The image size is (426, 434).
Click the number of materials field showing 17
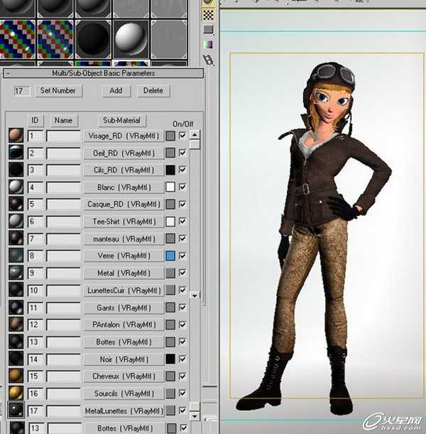(21, 91)
